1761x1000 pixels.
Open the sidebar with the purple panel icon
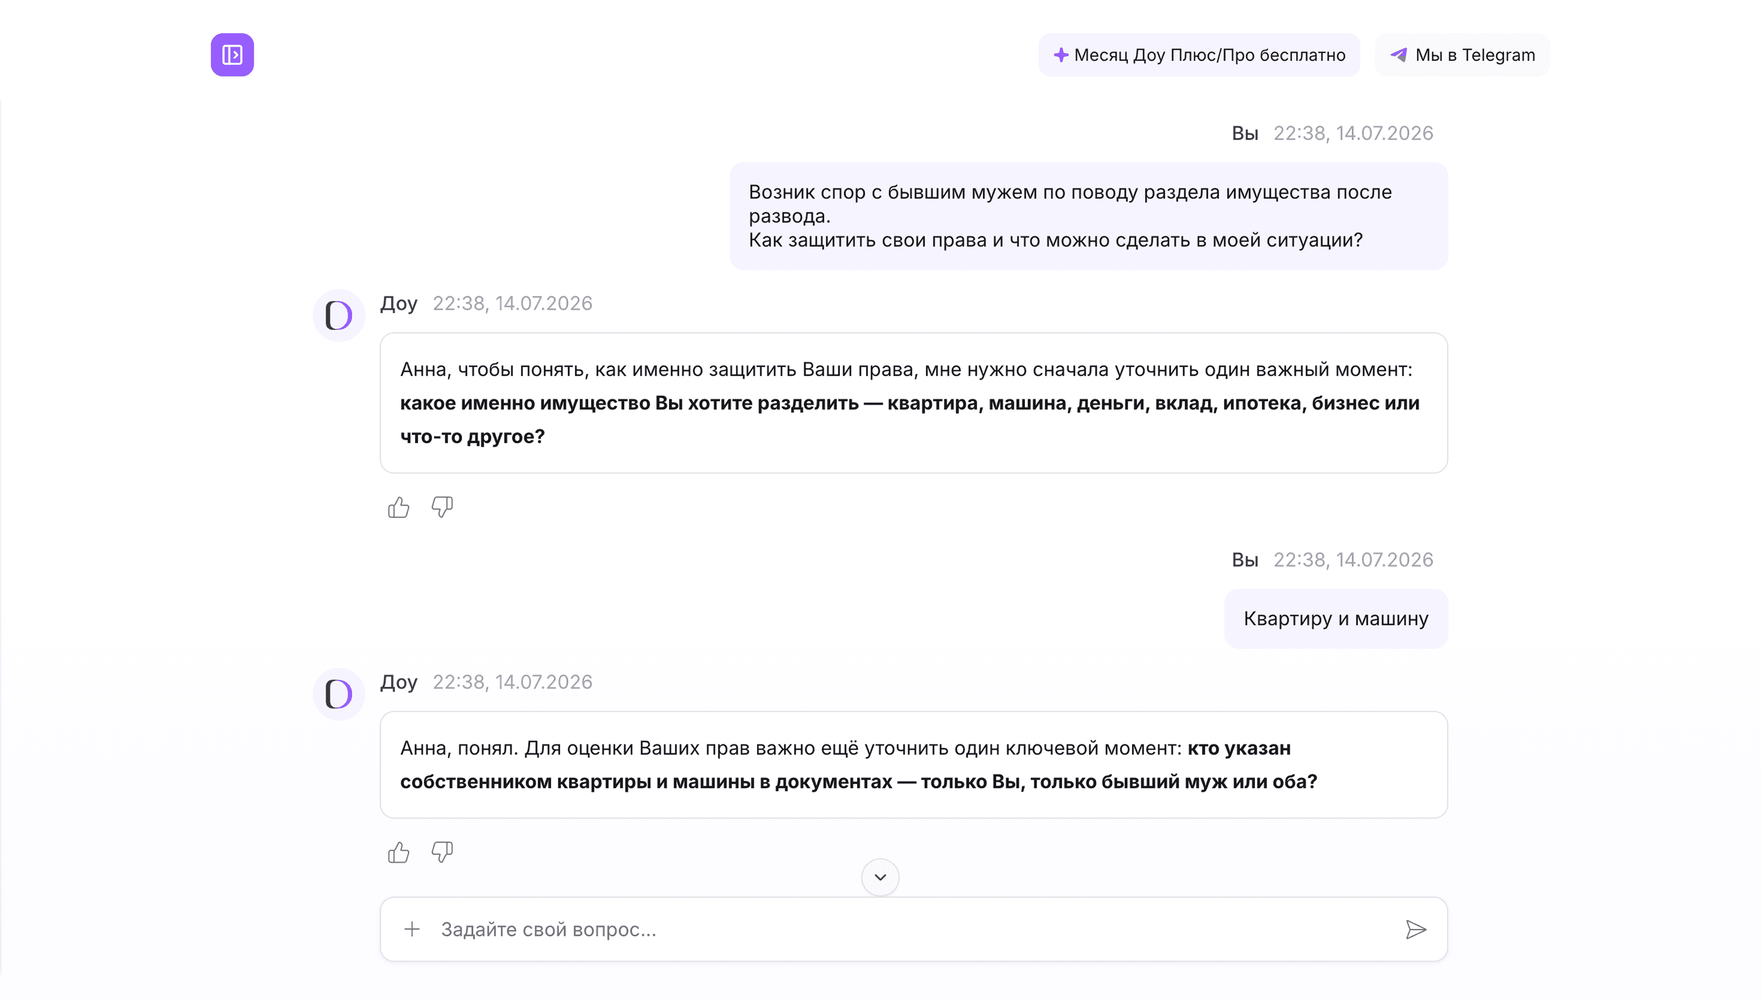[x=232, y=54]
